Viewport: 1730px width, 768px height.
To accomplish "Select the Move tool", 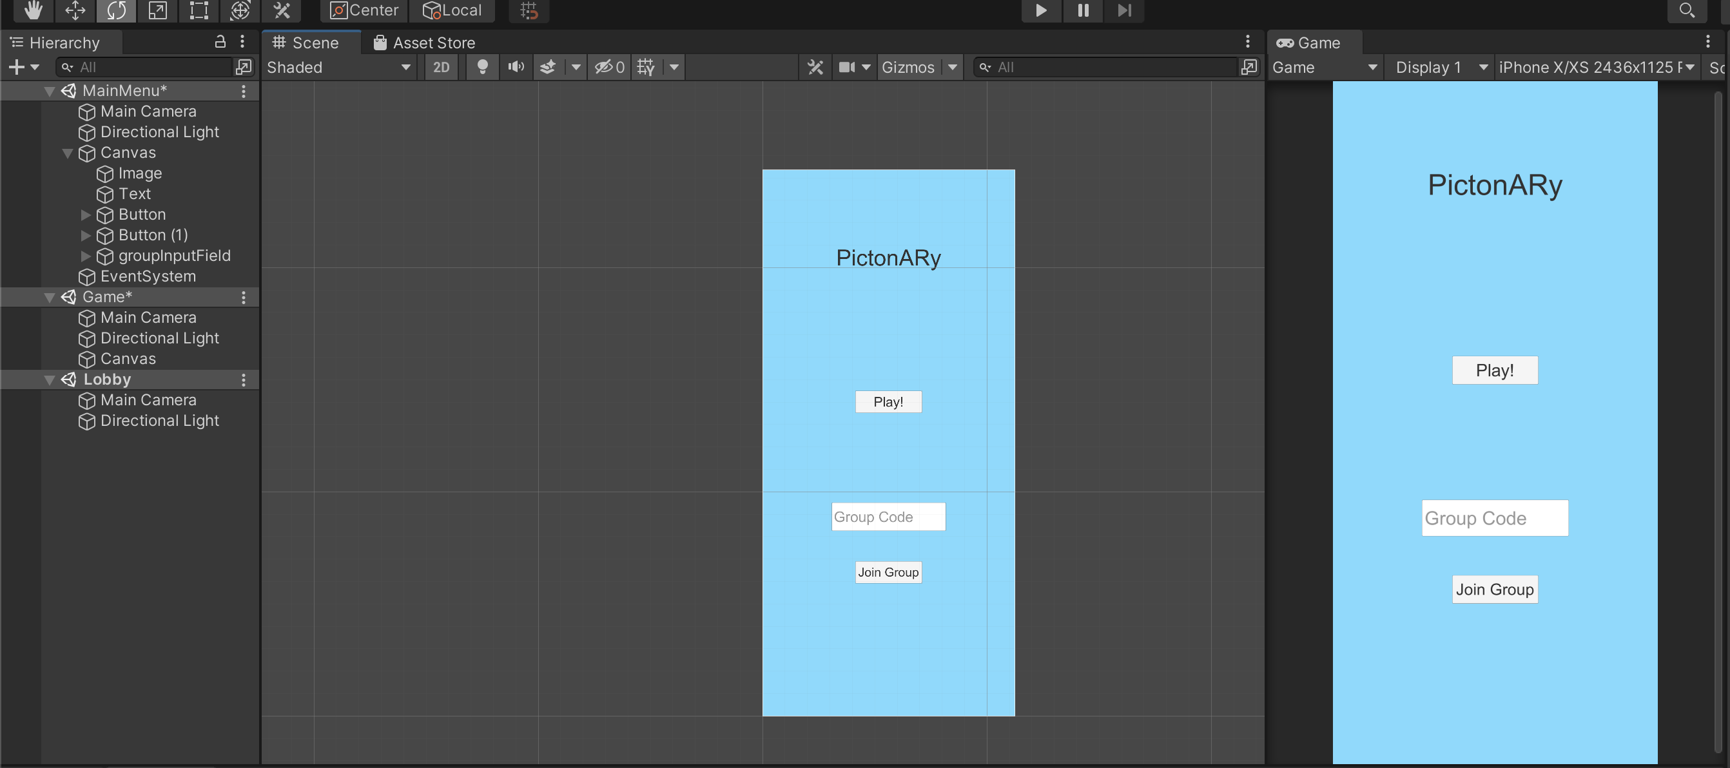I will [75, 10].
